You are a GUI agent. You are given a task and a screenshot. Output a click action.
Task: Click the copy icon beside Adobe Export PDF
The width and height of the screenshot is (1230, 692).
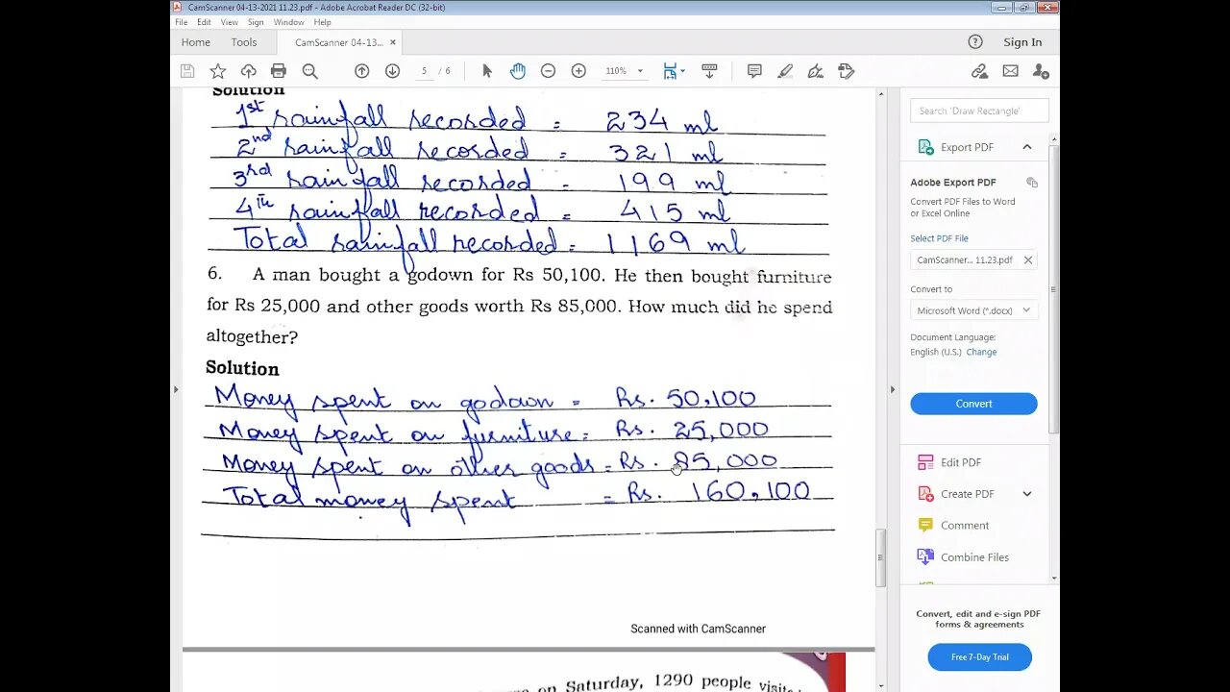[1031, 183]
